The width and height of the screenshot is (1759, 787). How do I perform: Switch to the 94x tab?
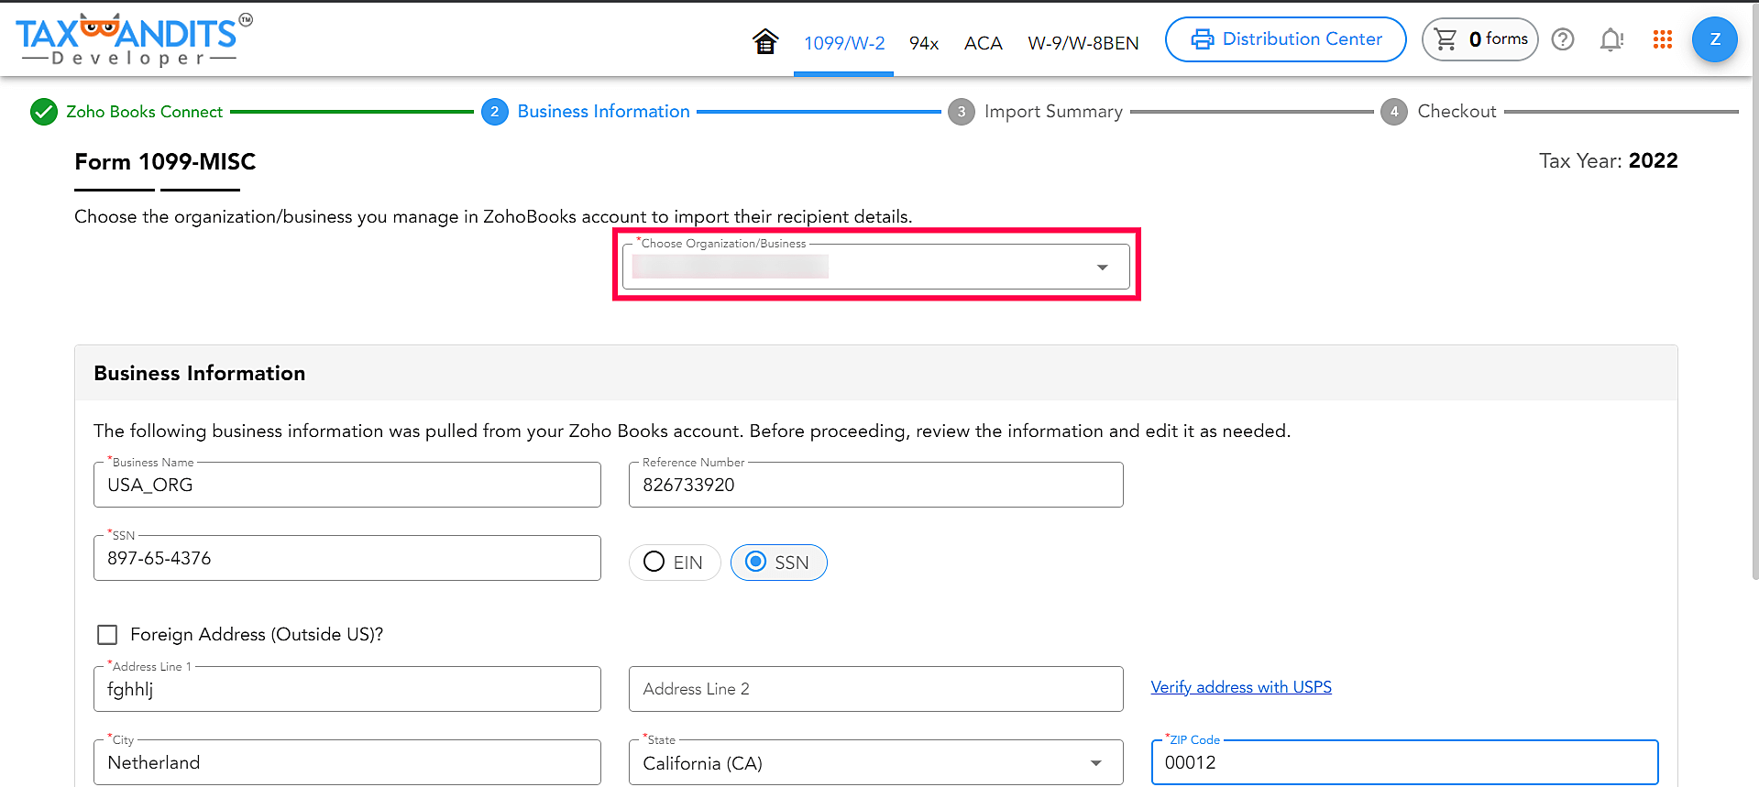(924, 43)
